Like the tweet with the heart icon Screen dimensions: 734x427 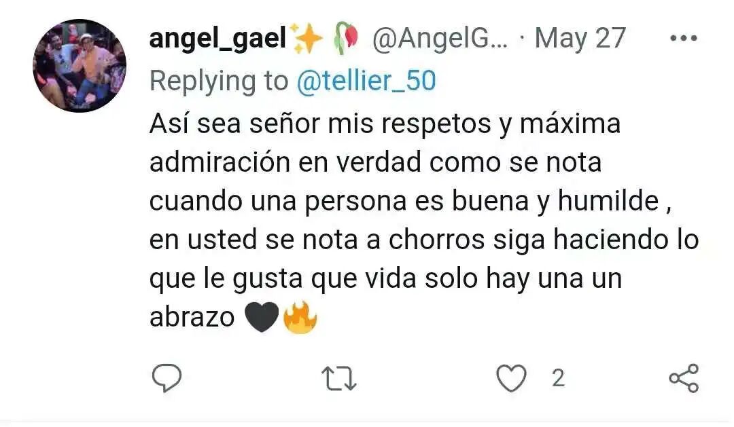coord(511,378)
